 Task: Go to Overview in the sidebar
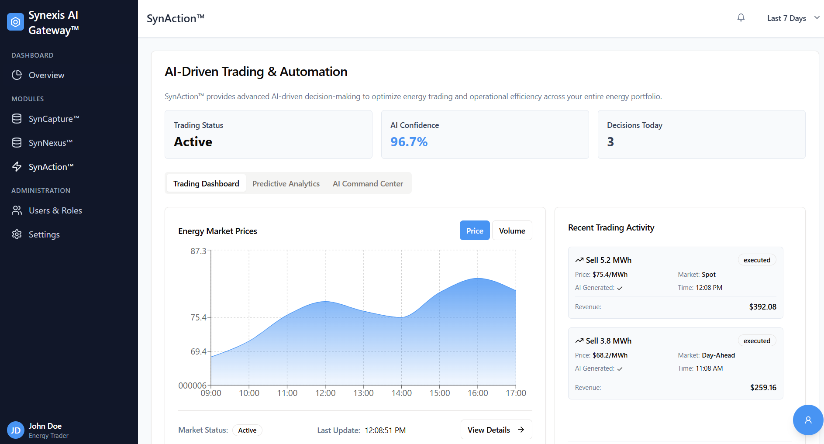pos(69,75)
